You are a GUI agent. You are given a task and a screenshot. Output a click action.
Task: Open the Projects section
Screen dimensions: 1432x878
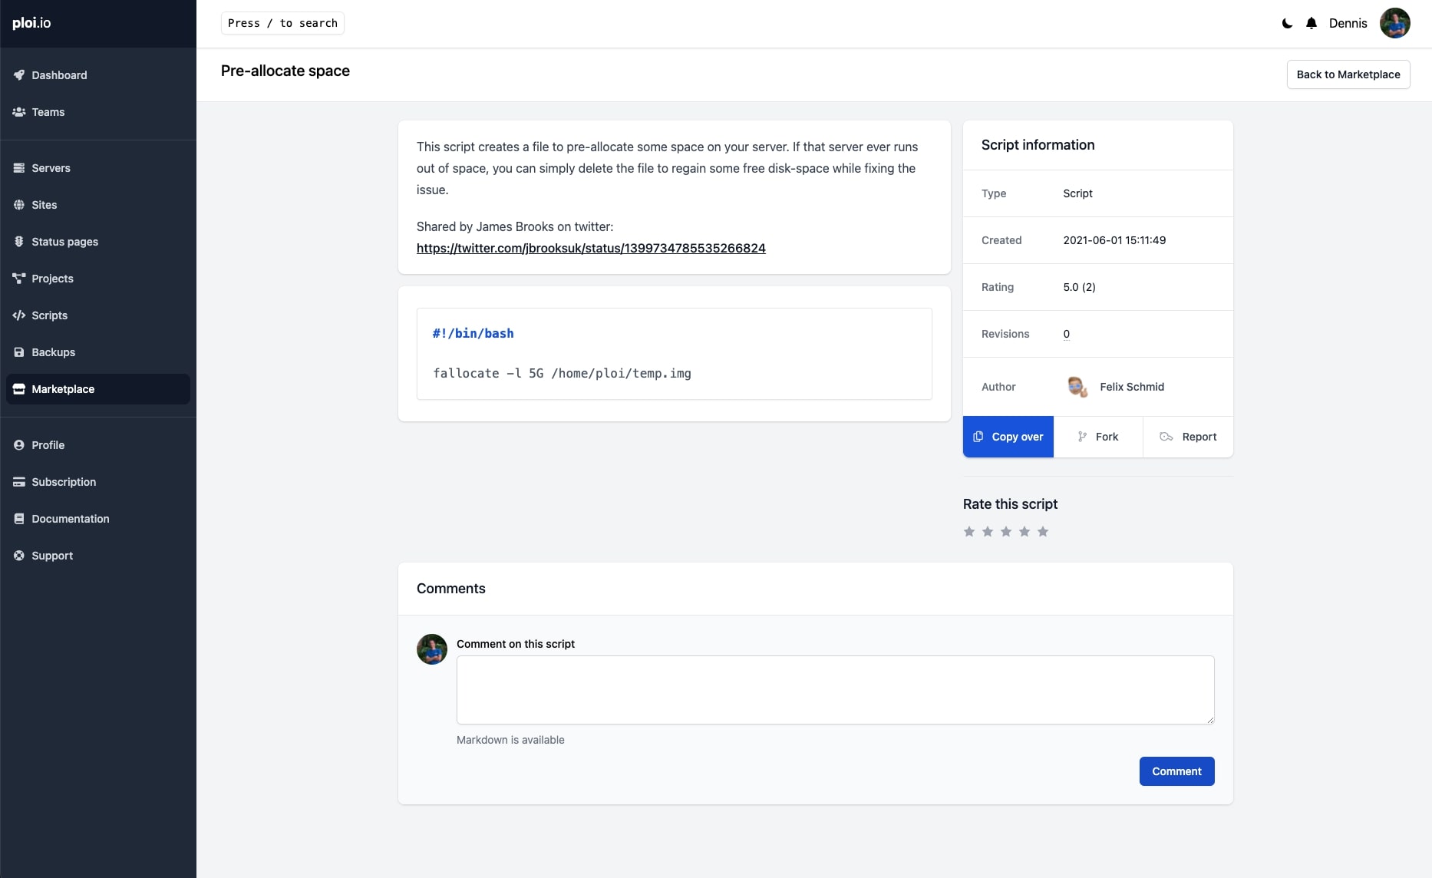pos(51,279)
